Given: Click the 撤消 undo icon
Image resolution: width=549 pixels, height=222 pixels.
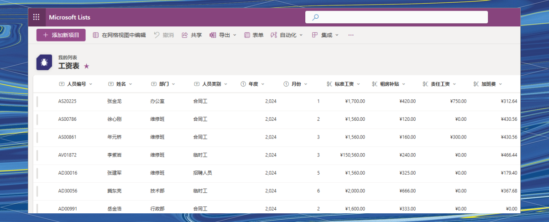Looking at the screenshot, I should 157,35.
